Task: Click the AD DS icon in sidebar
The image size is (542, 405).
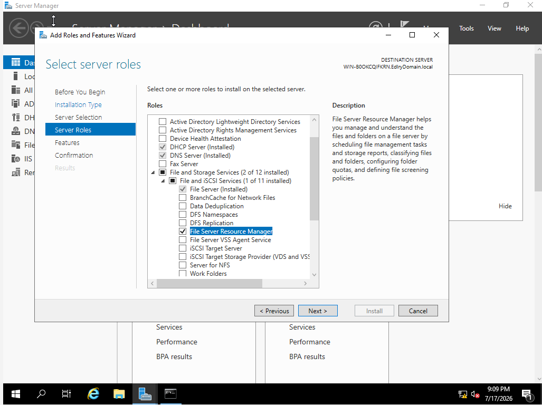Action: 15,103
